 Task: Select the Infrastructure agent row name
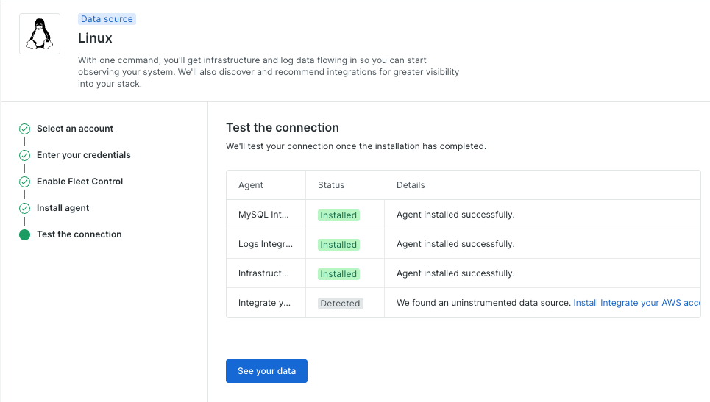(x=264, y=273)
